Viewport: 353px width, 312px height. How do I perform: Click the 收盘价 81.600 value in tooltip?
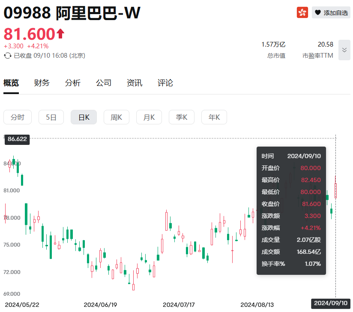(x=311, y=204)
